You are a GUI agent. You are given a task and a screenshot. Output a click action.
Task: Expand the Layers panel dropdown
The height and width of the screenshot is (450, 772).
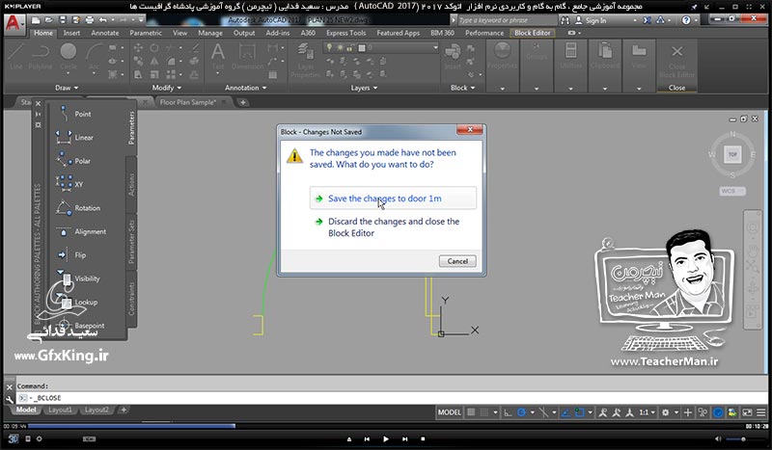(x=364, y=88)
